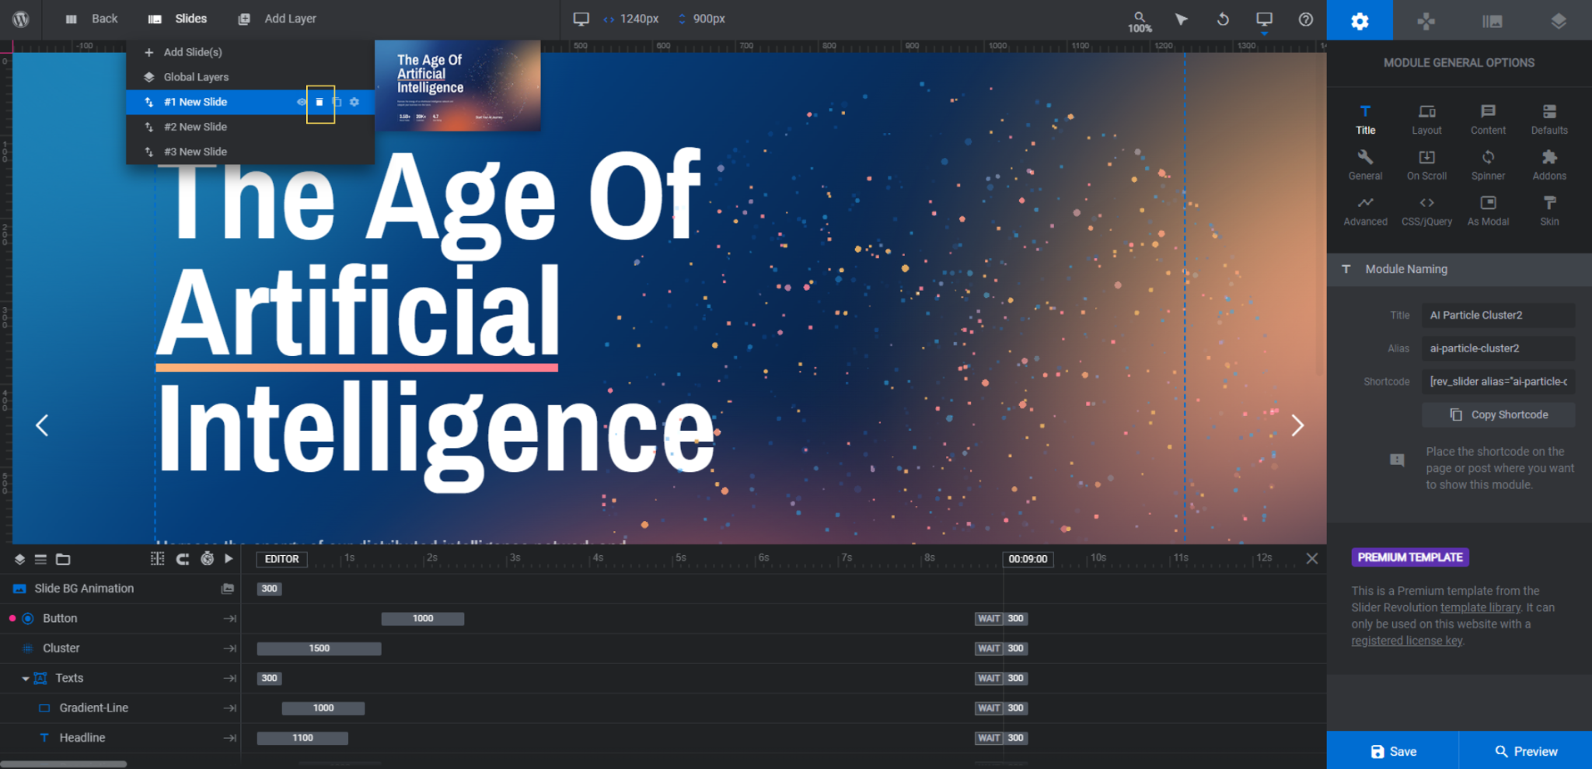Click the timeline stopwatch speed icon

(208, 559)
